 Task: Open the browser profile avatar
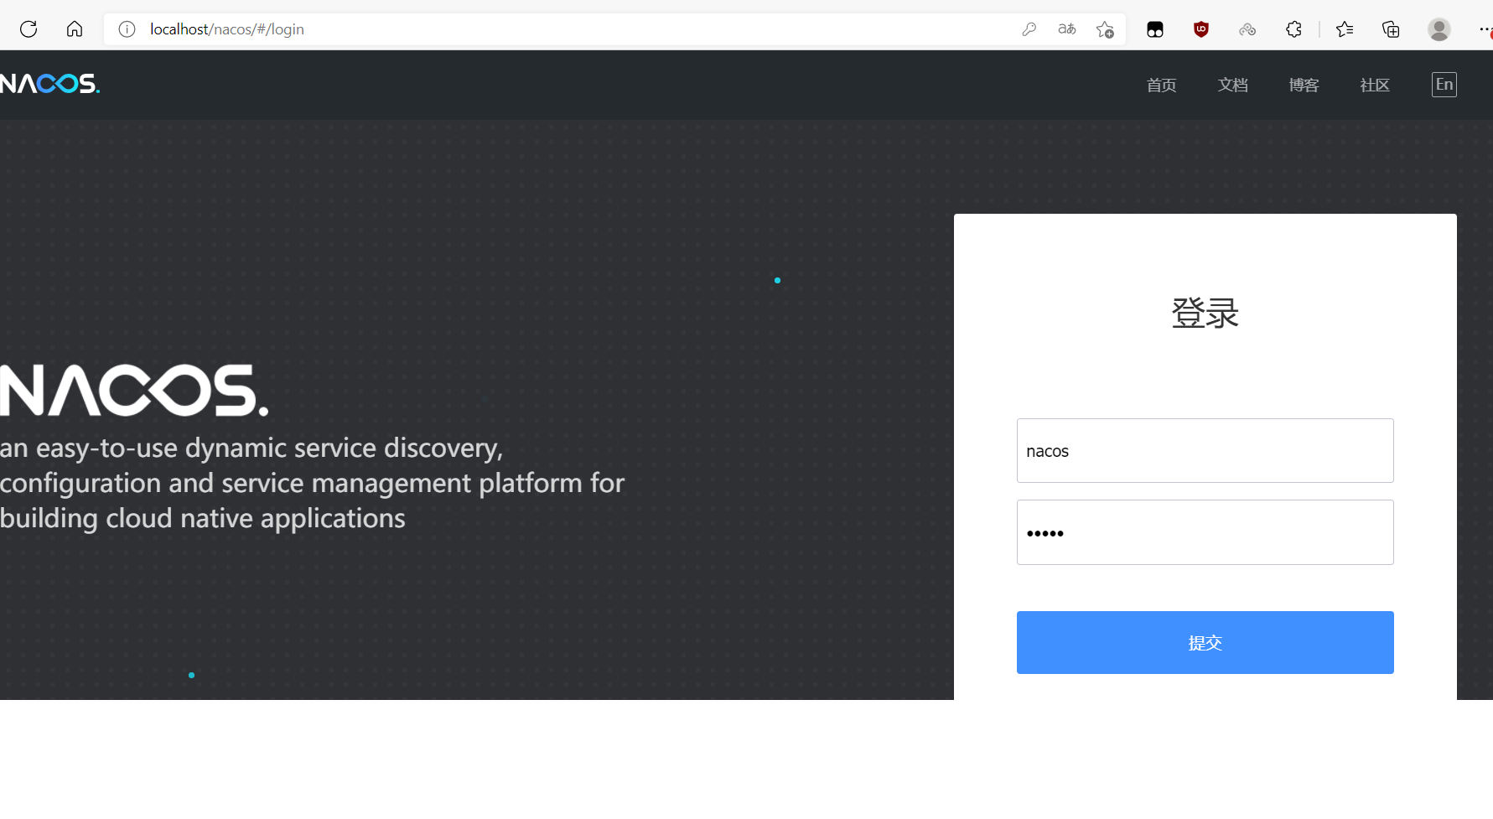(1439, 29)
